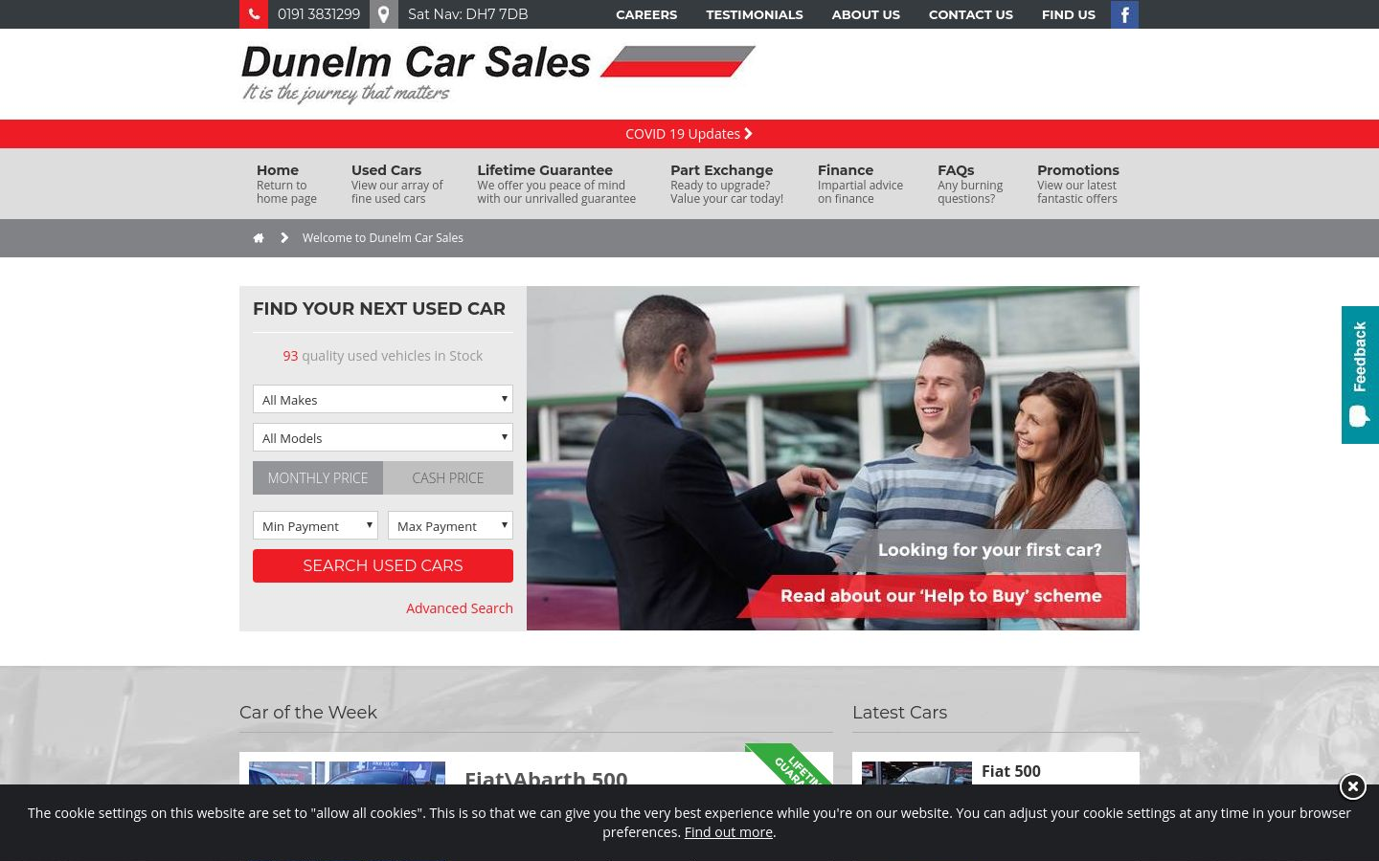This screenshot has width=1379, height=861.
Task: Open the Facebook page icon
Action: pyautogui.click(x=1124, y=14)
